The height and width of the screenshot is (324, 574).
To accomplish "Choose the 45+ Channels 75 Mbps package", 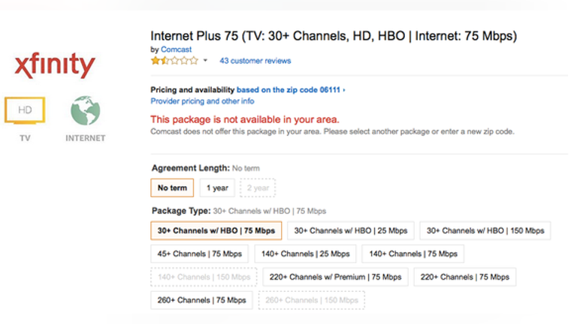I will click(200, 253).
